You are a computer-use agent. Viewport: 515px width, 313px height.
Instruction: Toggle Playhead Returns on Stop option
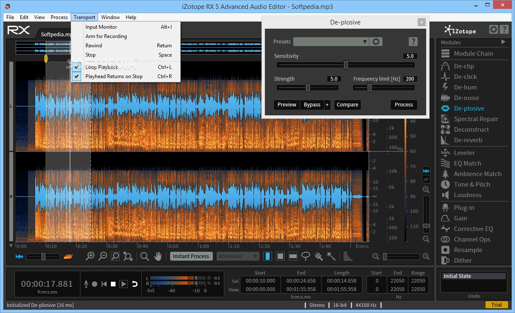click(x=126, y=76)
